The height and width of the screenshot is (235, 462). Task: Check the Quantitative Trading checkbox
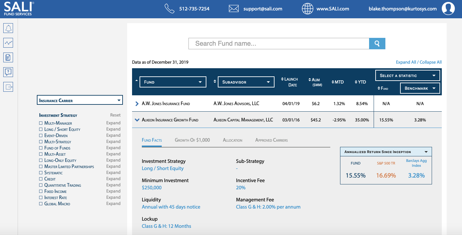pyautogui.click(x=41, y=185)
